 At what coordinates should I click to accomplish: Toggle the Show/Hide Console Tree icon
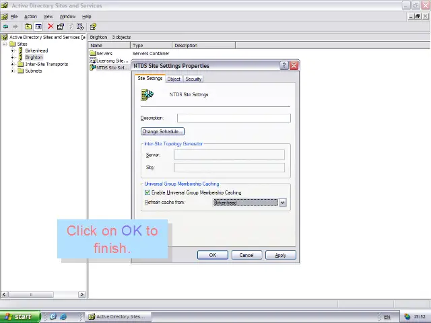coord(38,27)
